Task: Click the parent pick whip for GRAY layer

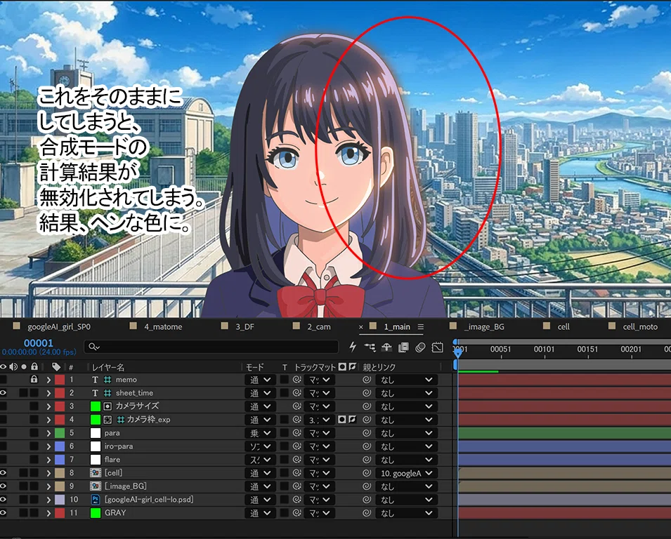Action: [367, 513]
